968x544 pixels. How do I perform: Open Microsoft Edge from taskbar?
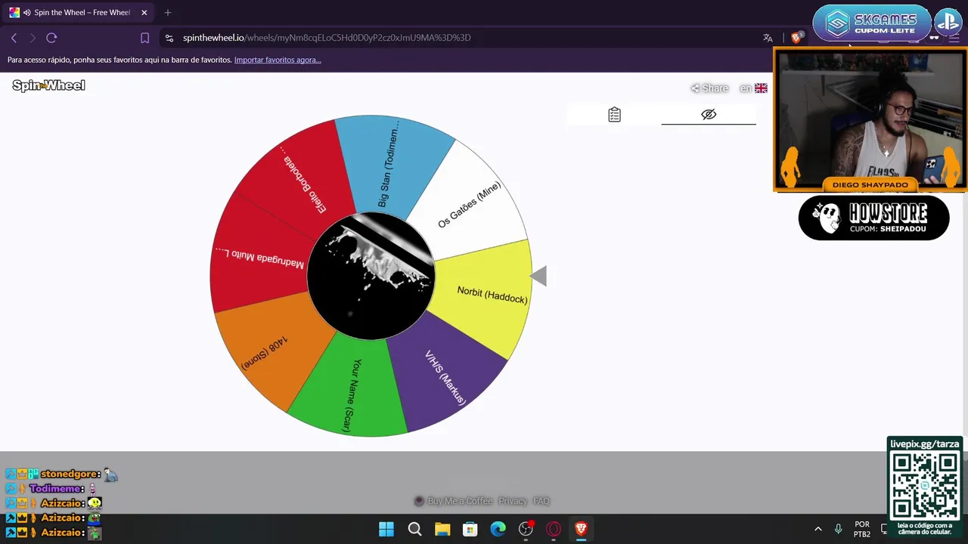coord(498,529)
